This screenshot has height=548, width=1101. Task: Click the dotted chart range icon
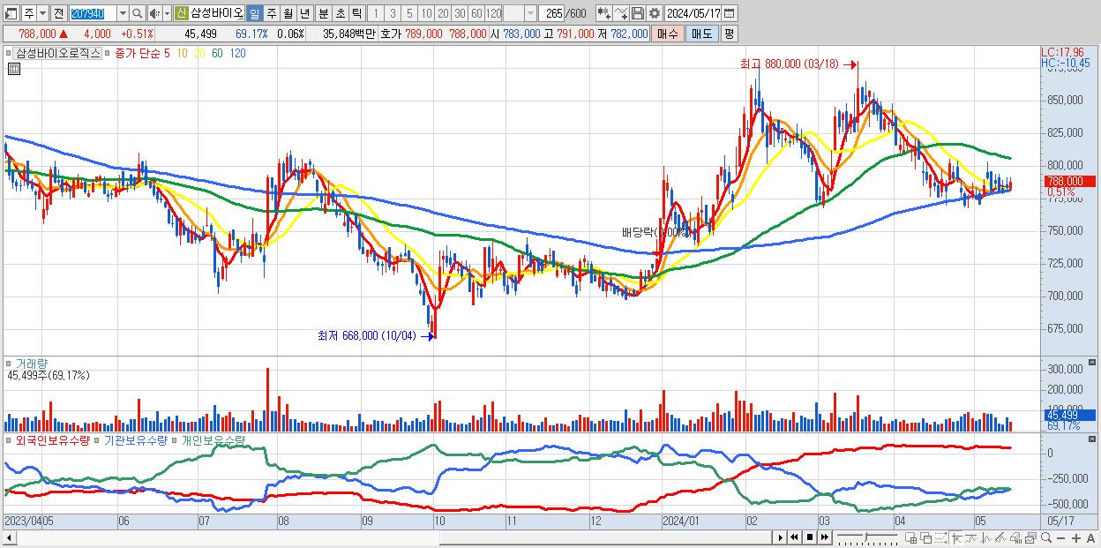pyautogui.click(x=941, y=538)
